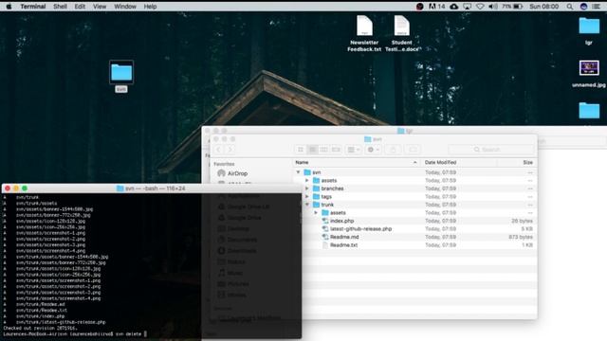Click the "20 bytes" size cell
Viewport: 607px width, 341px height.
pyautogui.click(x=522, y=221)
